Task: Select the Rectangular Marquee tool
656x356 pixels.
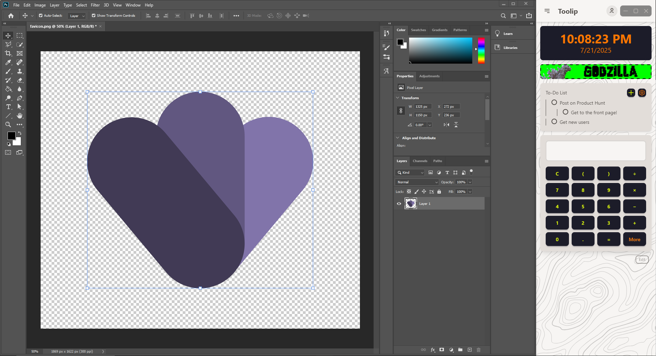Action: point(20,36)
